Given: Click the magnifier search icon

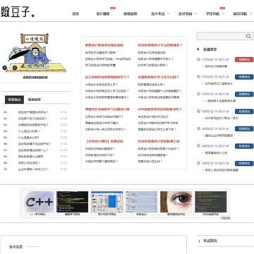Looking at the screenshot, I should pyautogui.click(x=248, y=36).
